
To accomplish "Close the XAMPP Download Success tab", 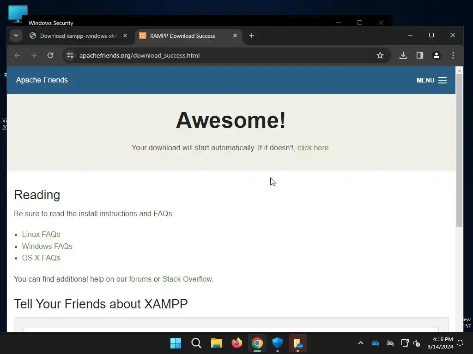I will pos(235,35).
